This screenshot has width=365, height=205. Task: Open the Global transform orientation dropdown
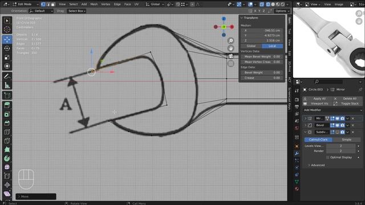(155, 4)
